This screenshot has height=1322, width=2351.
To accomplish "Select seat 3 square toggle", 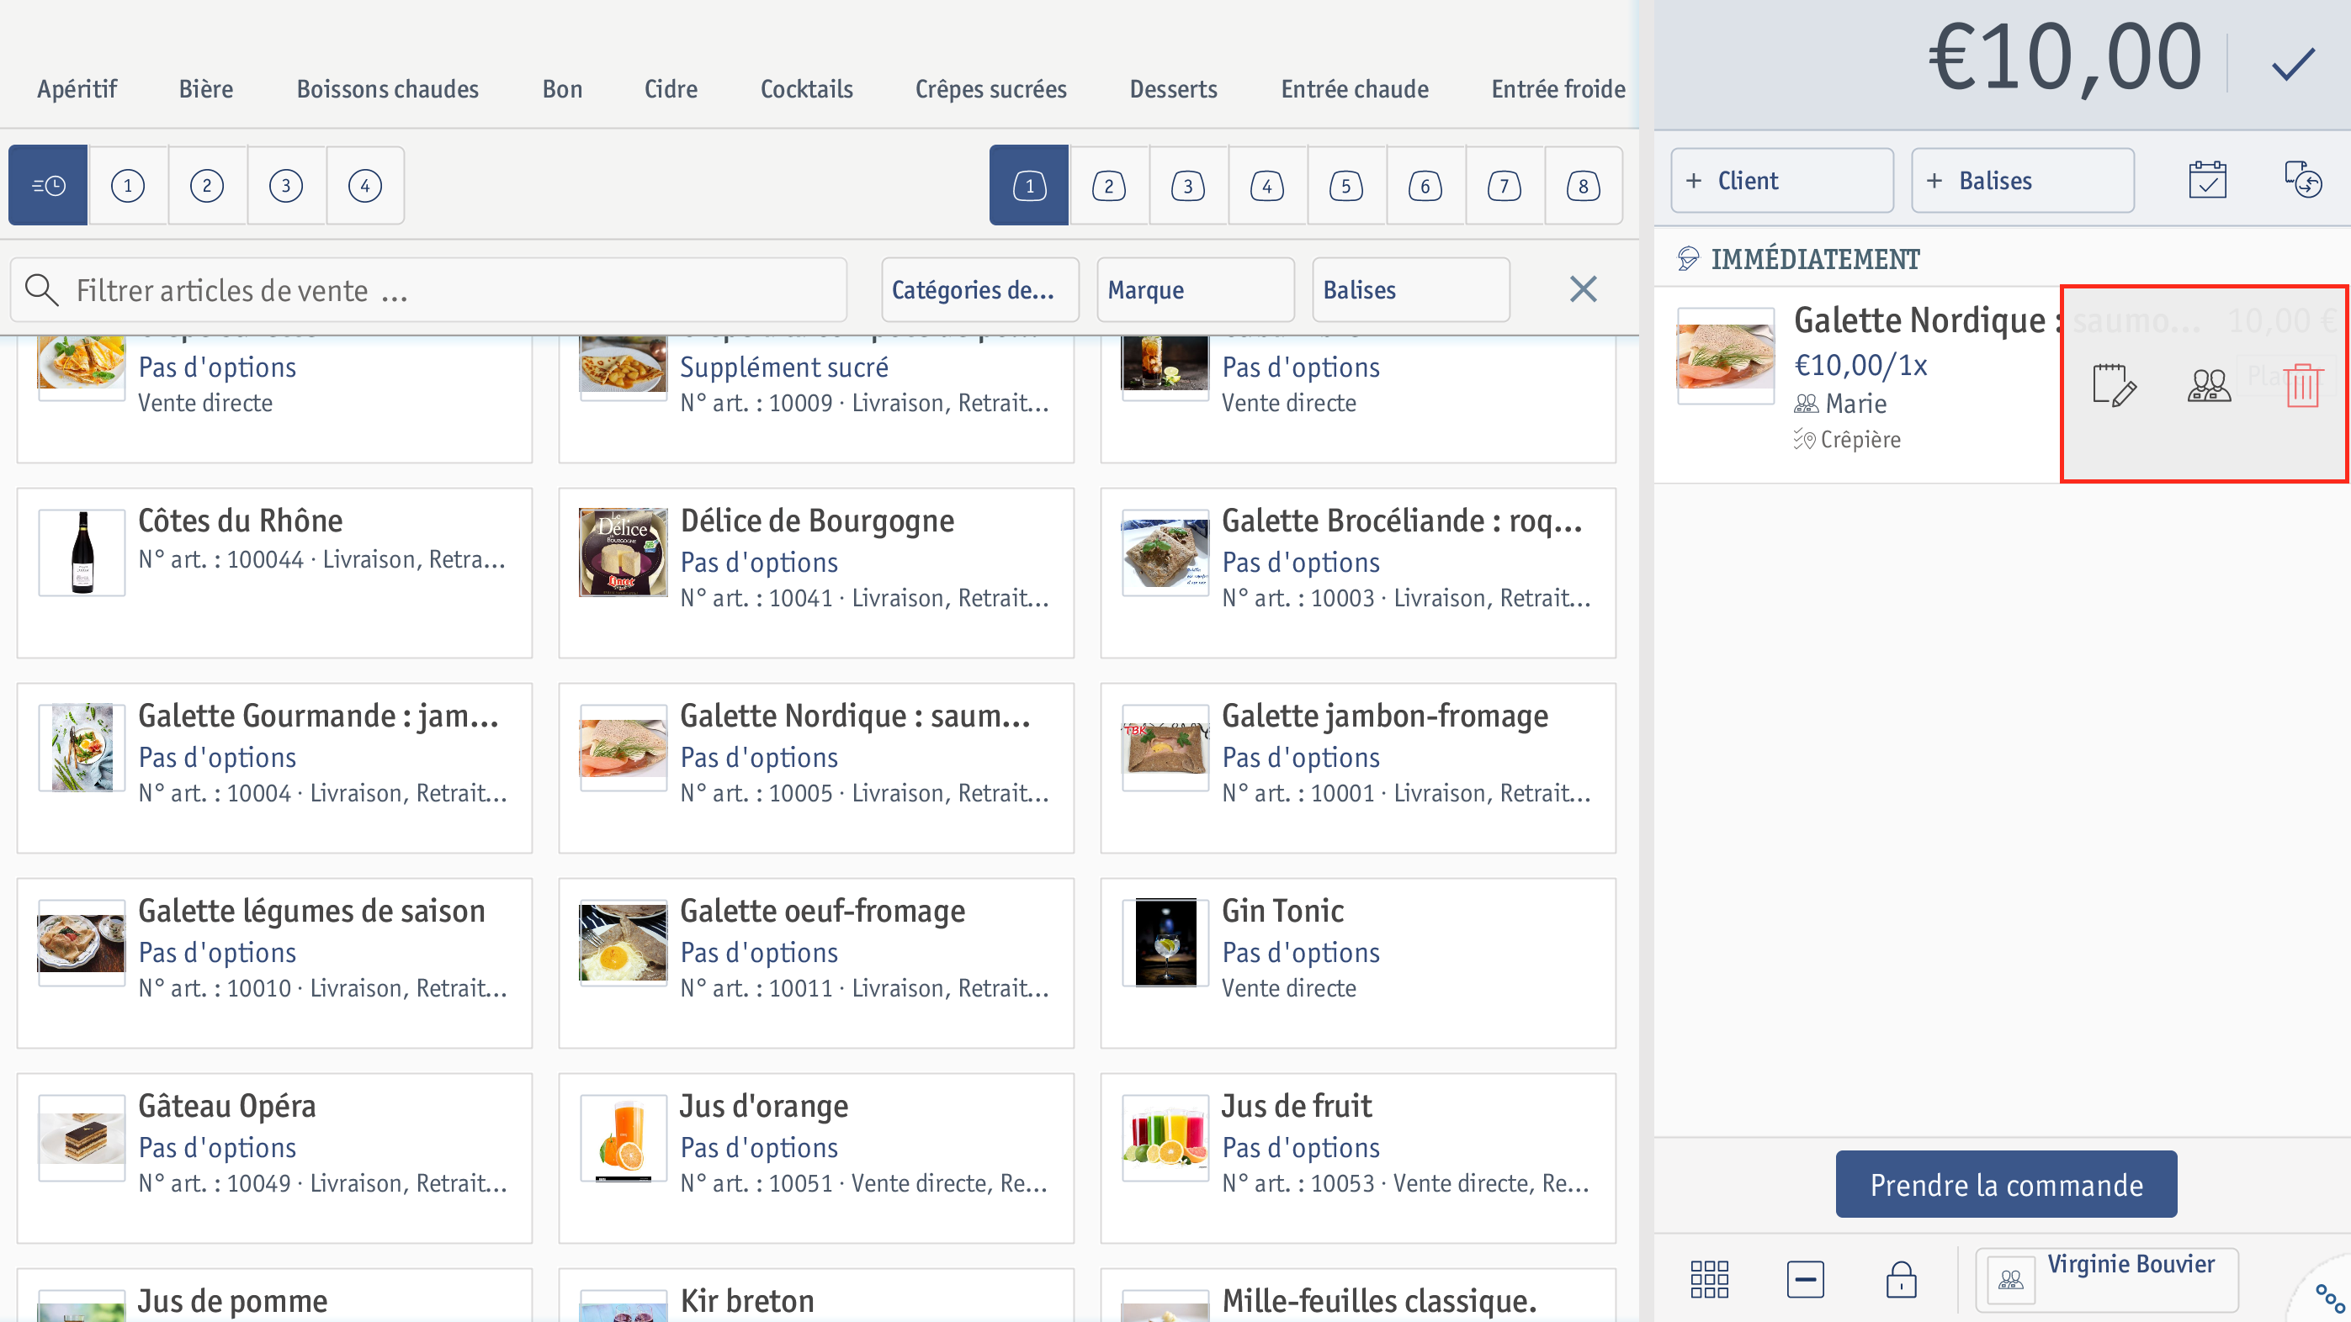I will [x=1188, y=185].
